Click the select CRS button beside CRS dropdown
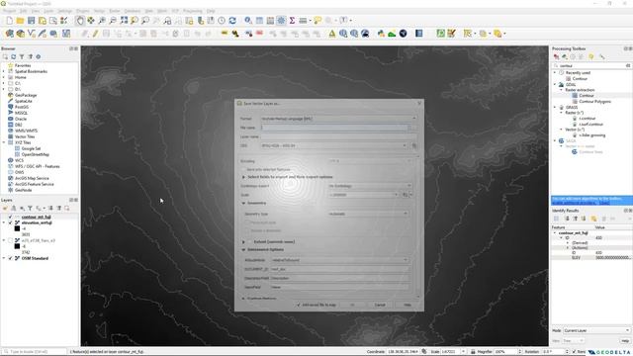Viewport: 633px width, 356px height. point(414,145)
